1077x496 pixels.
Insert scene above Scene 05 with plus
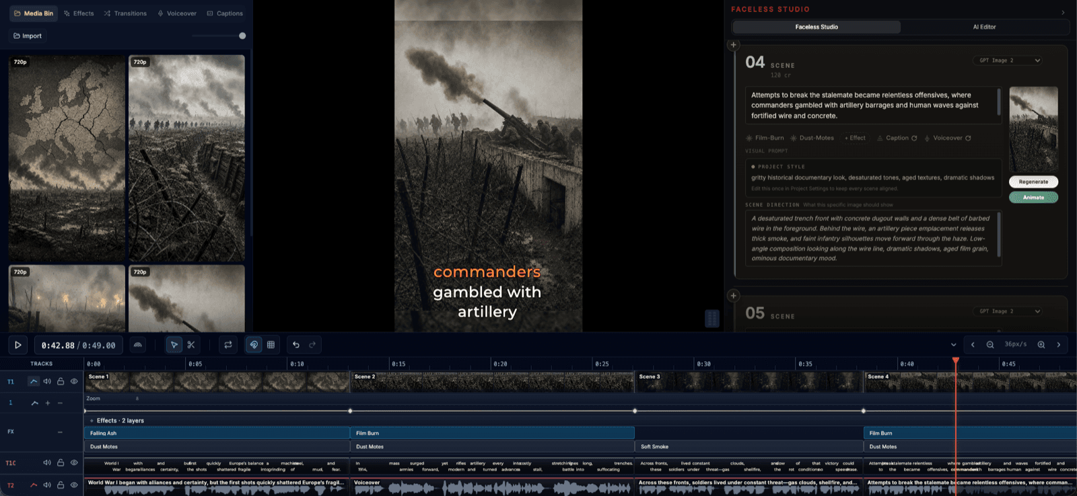[734, 296]
